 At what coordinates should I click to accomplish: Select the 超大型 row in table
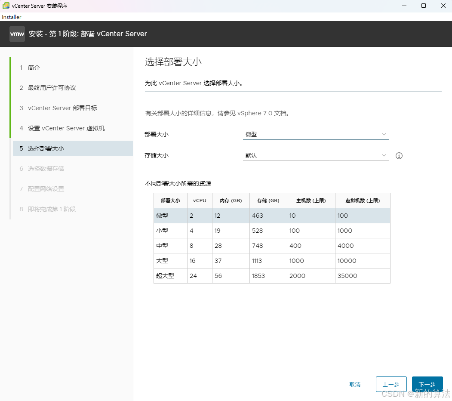(272, 275)
